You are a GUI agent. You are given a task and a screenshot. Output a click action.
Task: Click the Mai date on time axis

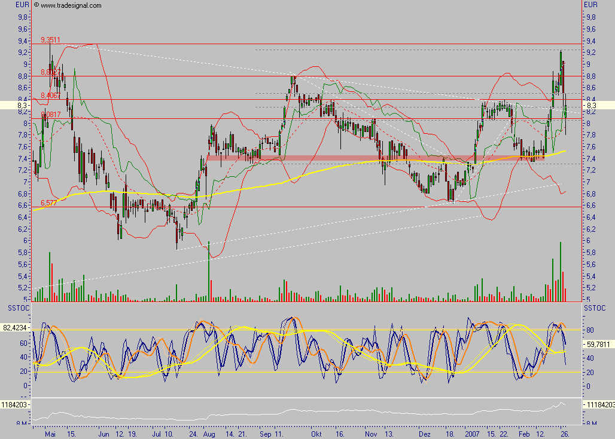coord(52,433)
